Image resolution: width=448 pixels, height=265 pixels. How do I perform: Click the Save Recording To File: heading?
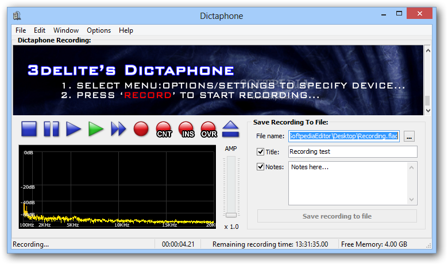291,122
